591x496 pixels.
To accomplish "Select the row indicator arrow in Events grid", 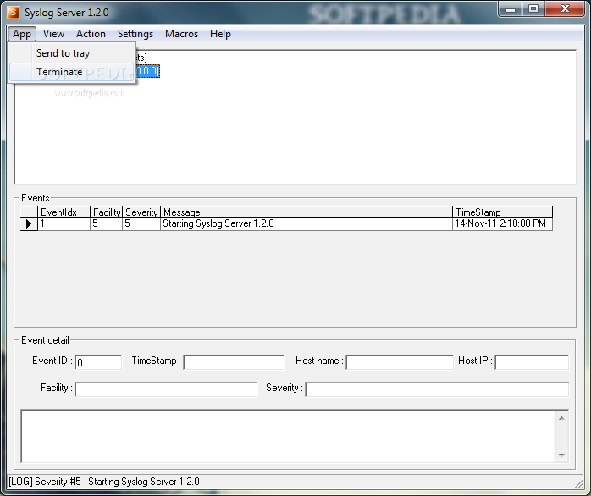I will coord(29,224).
